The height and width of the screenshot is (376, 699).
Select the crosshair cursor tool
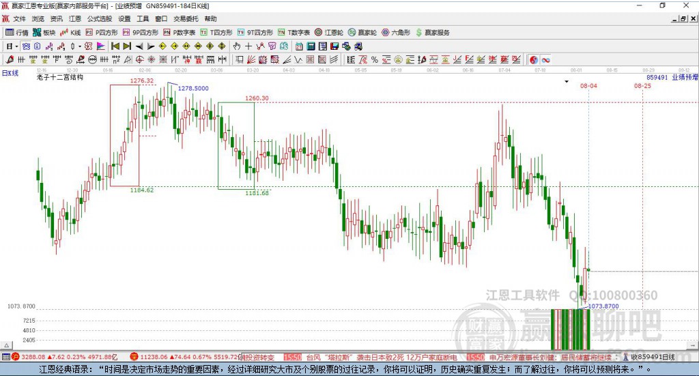tap(248, 46)
